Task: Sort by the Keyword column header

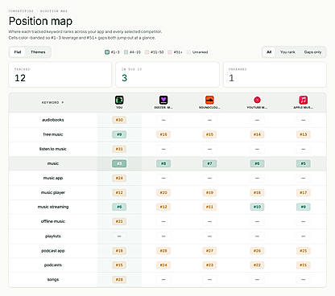Action: pos(52,102)
